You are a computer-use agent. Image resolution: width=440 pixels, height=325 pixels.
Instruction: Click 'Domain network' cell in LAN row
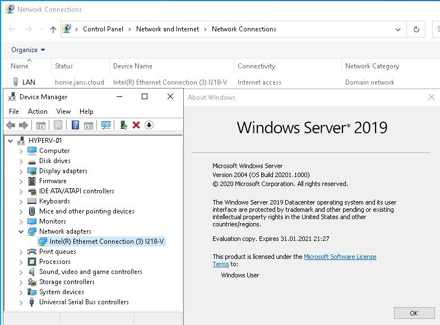pos(369,82)
